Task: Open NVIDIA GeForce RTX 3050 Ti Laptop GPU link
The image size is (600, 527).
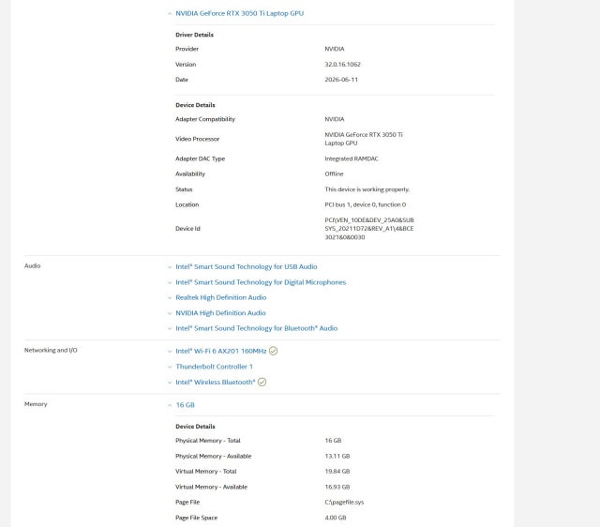Action: [x=240, y=13]
